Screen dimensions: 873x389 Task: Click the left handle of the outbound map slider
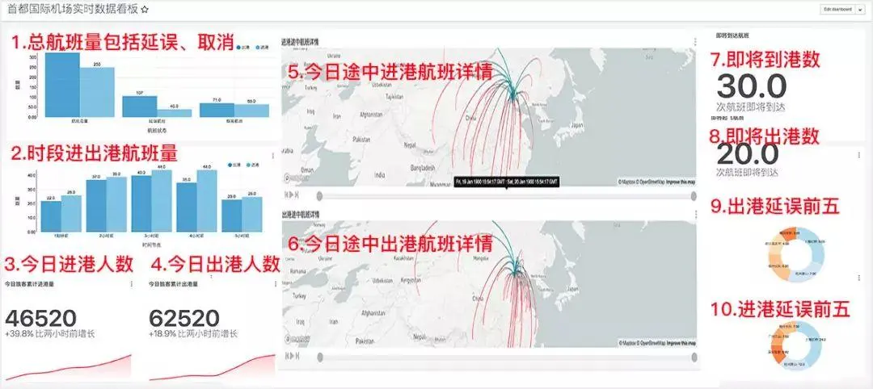(x=319, y=357)
